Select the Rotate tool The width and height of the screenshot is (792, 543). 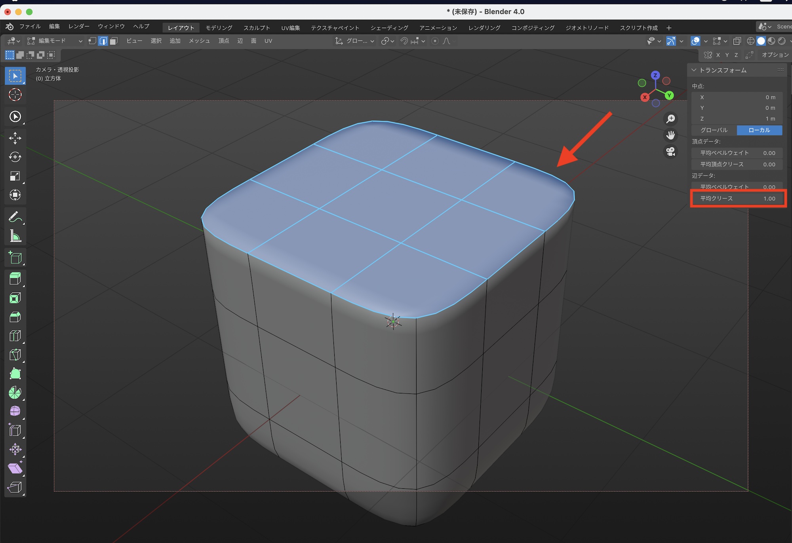(x=15, y=157)
